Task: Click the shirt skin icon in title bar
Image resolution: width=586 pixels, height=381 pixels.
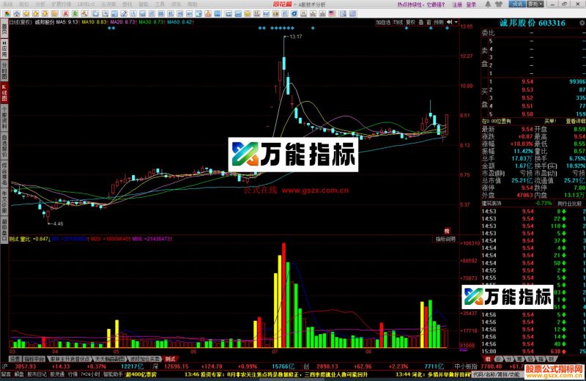Action: click(499, 4)
